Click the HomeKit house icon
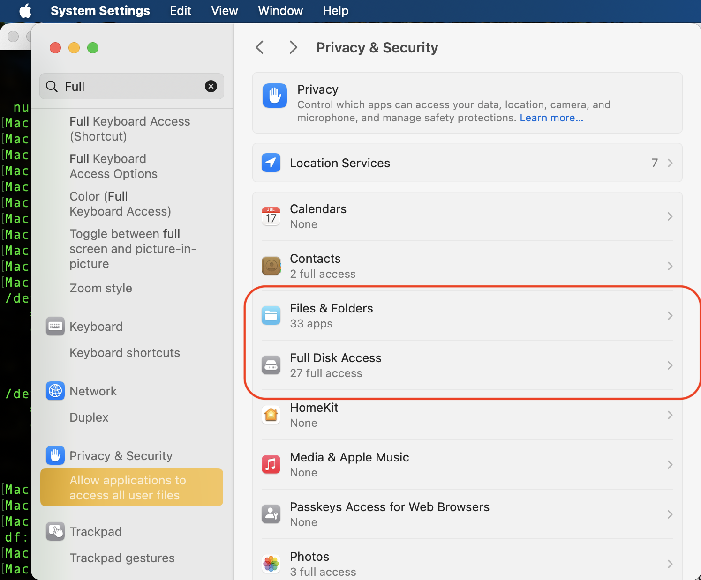Image resolution: width=701 pixels, height=580 pixels. click(x=271, y=415)
